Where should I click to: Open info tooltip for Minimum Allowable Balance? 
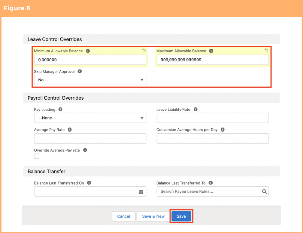(88, 51)
